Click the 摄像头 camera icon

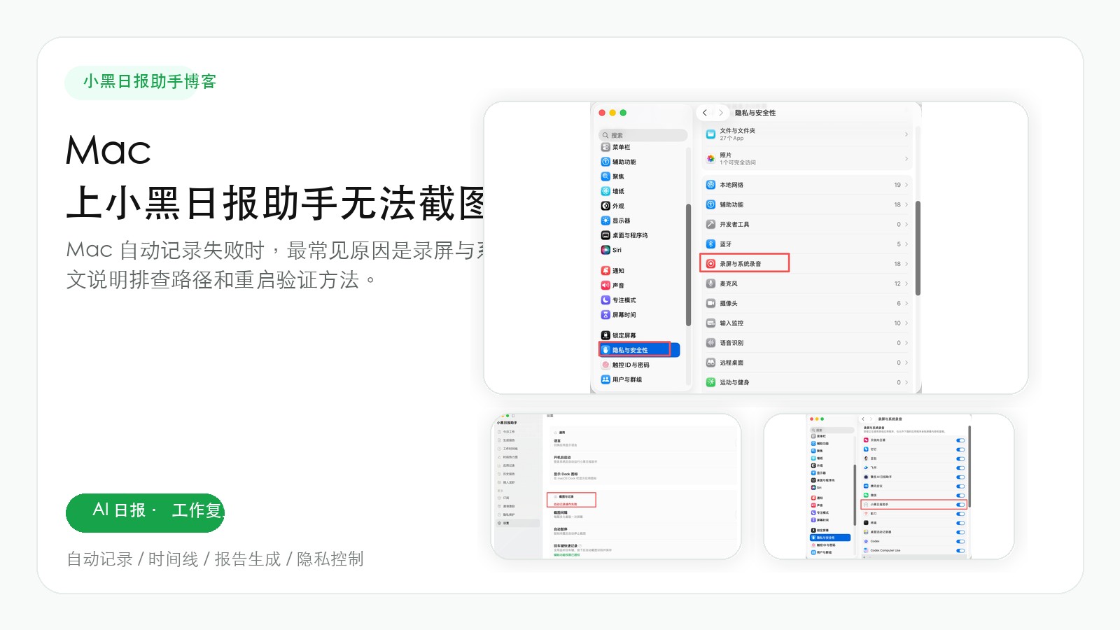click(710, 303)
